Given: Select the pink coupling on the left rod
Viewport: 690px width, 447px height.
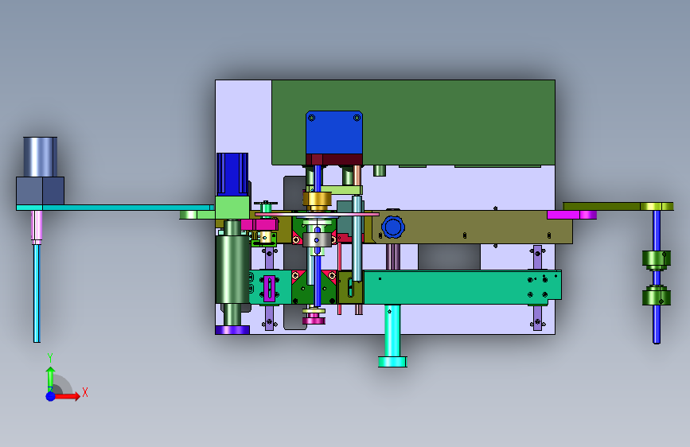Looking at the screenshot, I should [x=37, y=227].
